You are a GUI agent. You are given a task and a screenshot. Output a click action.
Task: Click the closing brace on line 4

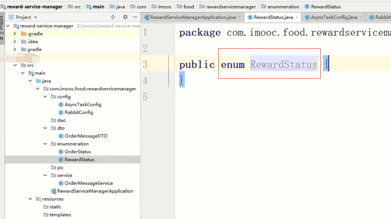(x=181, y=80)
